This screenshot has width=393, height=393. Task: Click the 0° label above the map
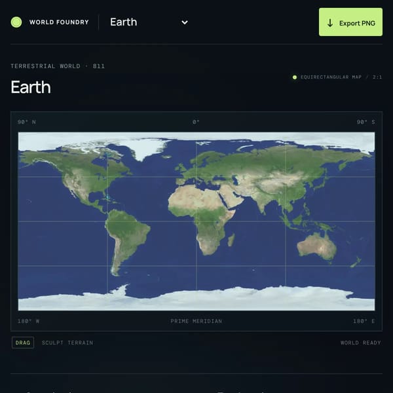pyautogui.click(x=196, y=122)
